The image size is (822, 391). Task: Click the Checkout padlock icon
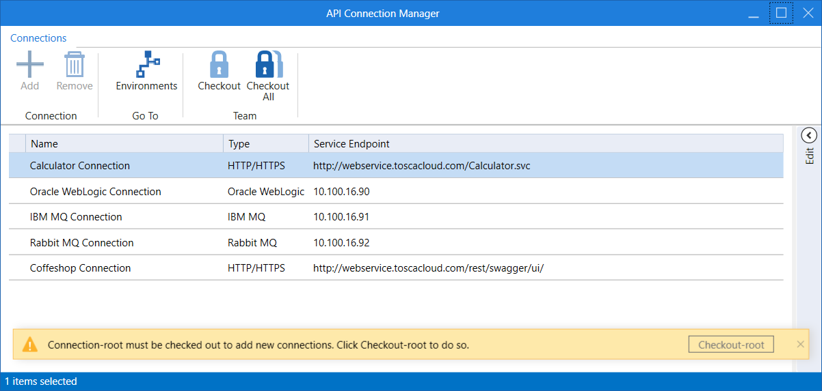219,66
